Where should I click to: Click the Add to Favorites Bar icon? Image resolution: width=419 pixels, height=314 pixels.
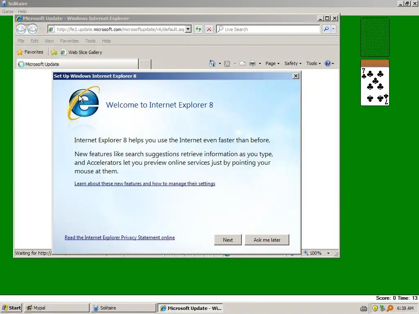click(x=54, y=52)
